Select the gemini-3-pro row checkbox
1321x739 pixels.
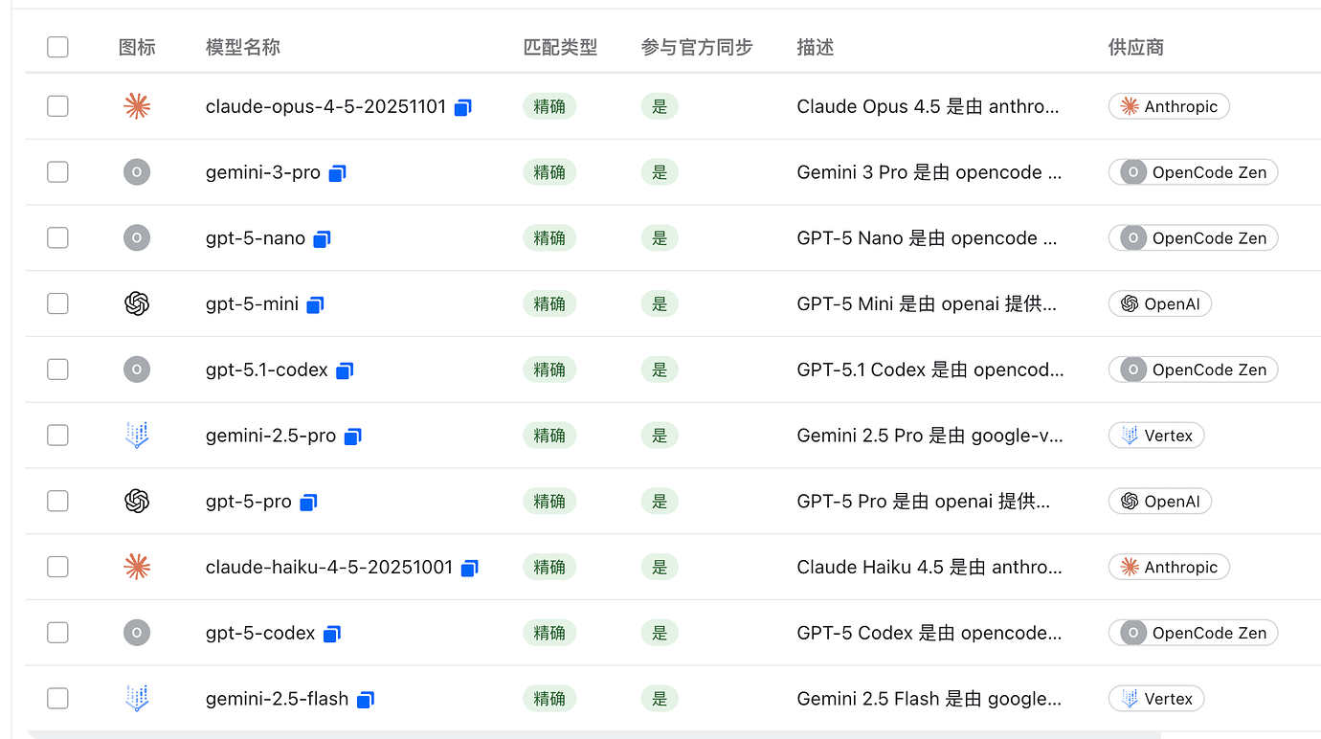[57, 172]
